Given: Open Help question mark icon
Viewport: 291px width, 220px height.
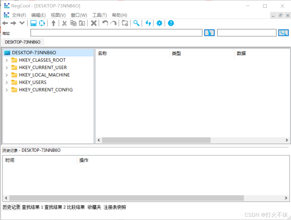Looking at the screenshot, I should point(171,23).
